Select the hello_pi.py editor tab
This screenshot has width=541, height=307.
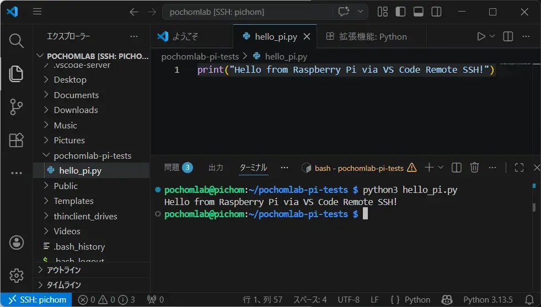275,36
